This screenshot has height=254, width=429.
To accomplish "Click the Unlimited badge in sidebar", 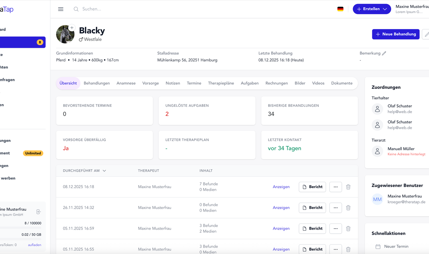I will click(x=33, y=153).
